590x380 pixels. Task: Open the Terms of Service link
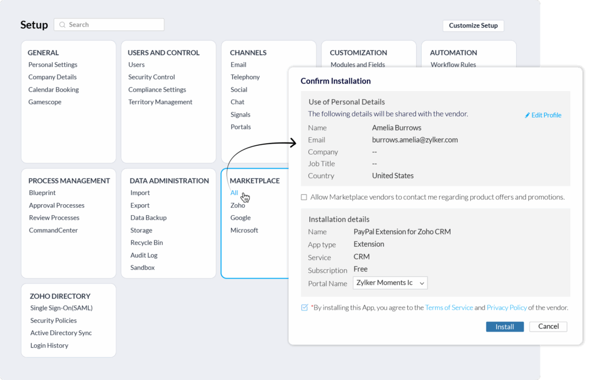(449, 308)
